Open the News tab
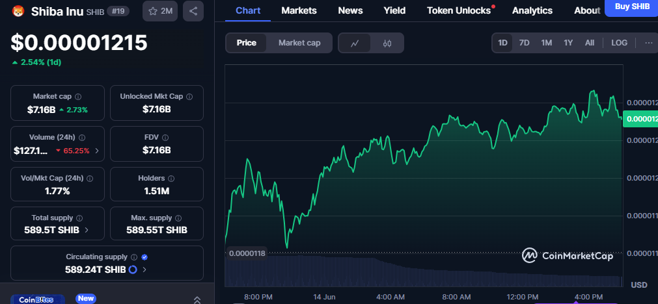Viewport: 658px width, 304px height. click(x=350, y=10)
